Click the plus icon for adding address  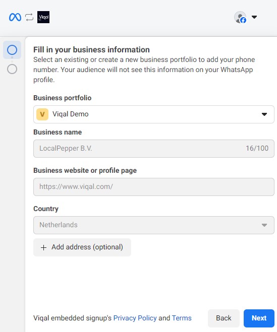click(43, 247)
